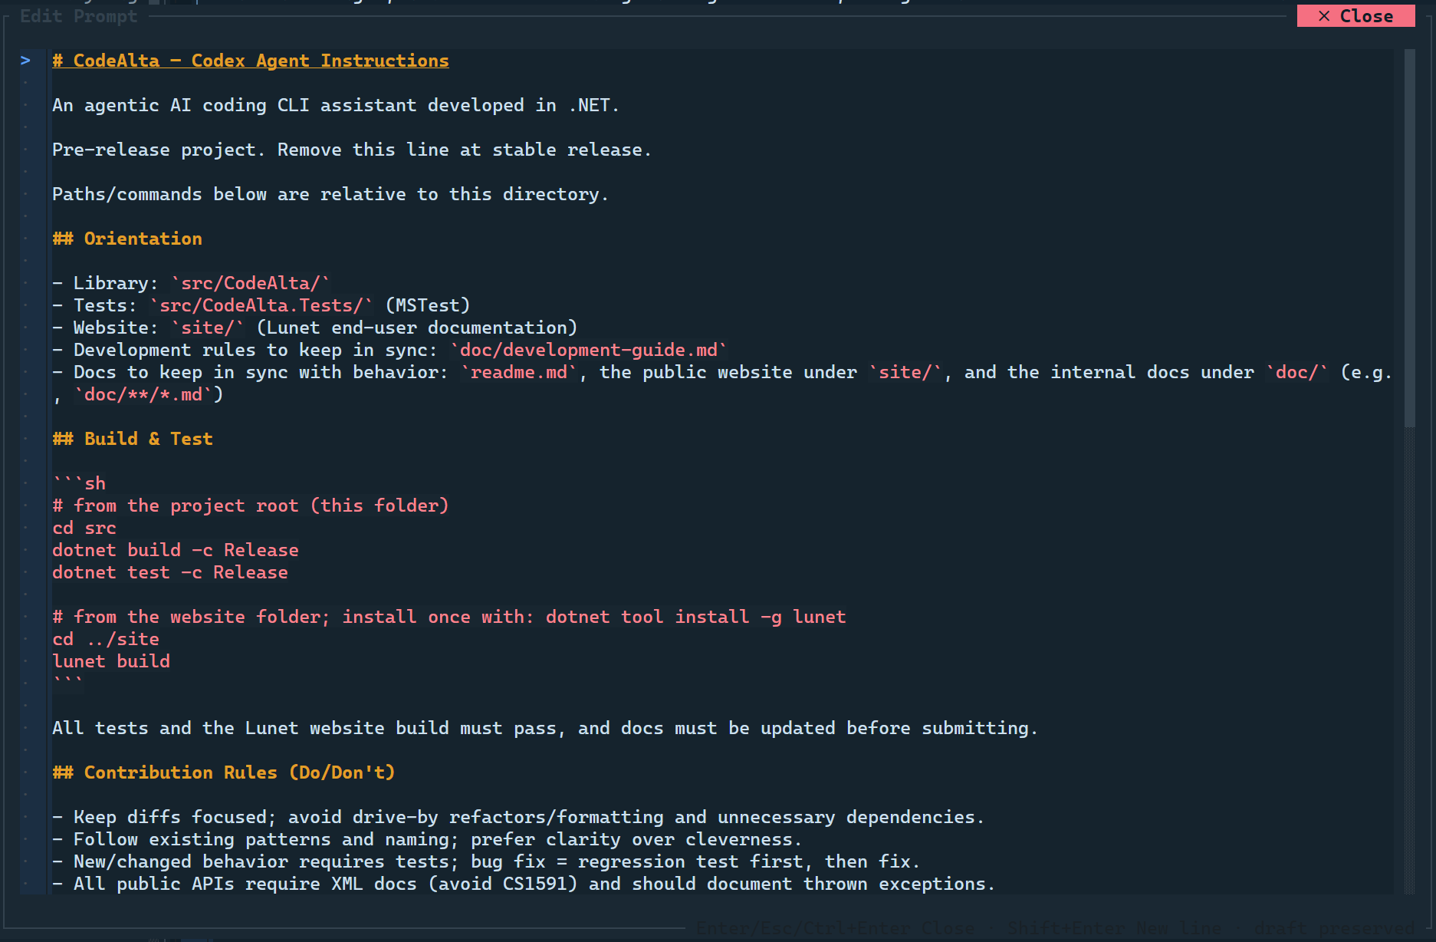Click the 'dotnet test -c Release' line
This screenshot has width=1436, height=942.
click(170, 572)
